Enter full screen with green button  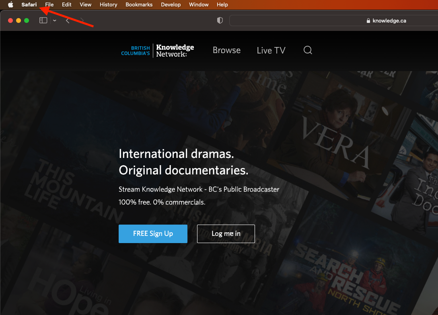27,20
